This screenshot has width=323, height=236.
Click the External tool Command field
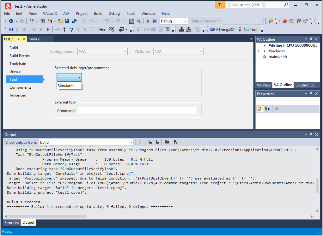click(137, 111)
